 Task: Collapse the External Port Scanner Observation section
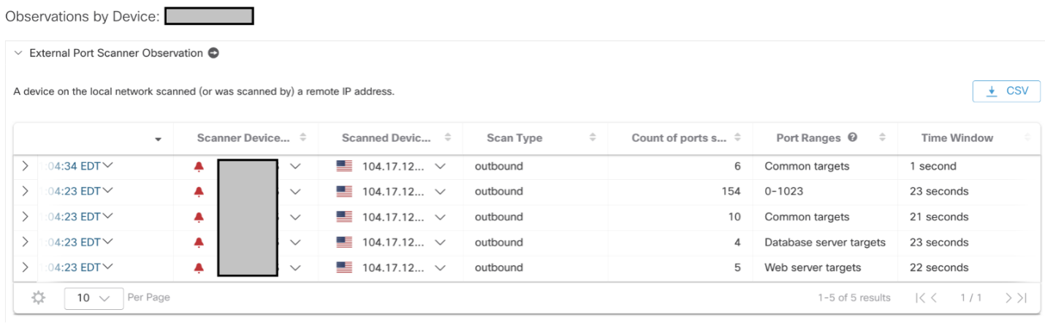[18, 53]
